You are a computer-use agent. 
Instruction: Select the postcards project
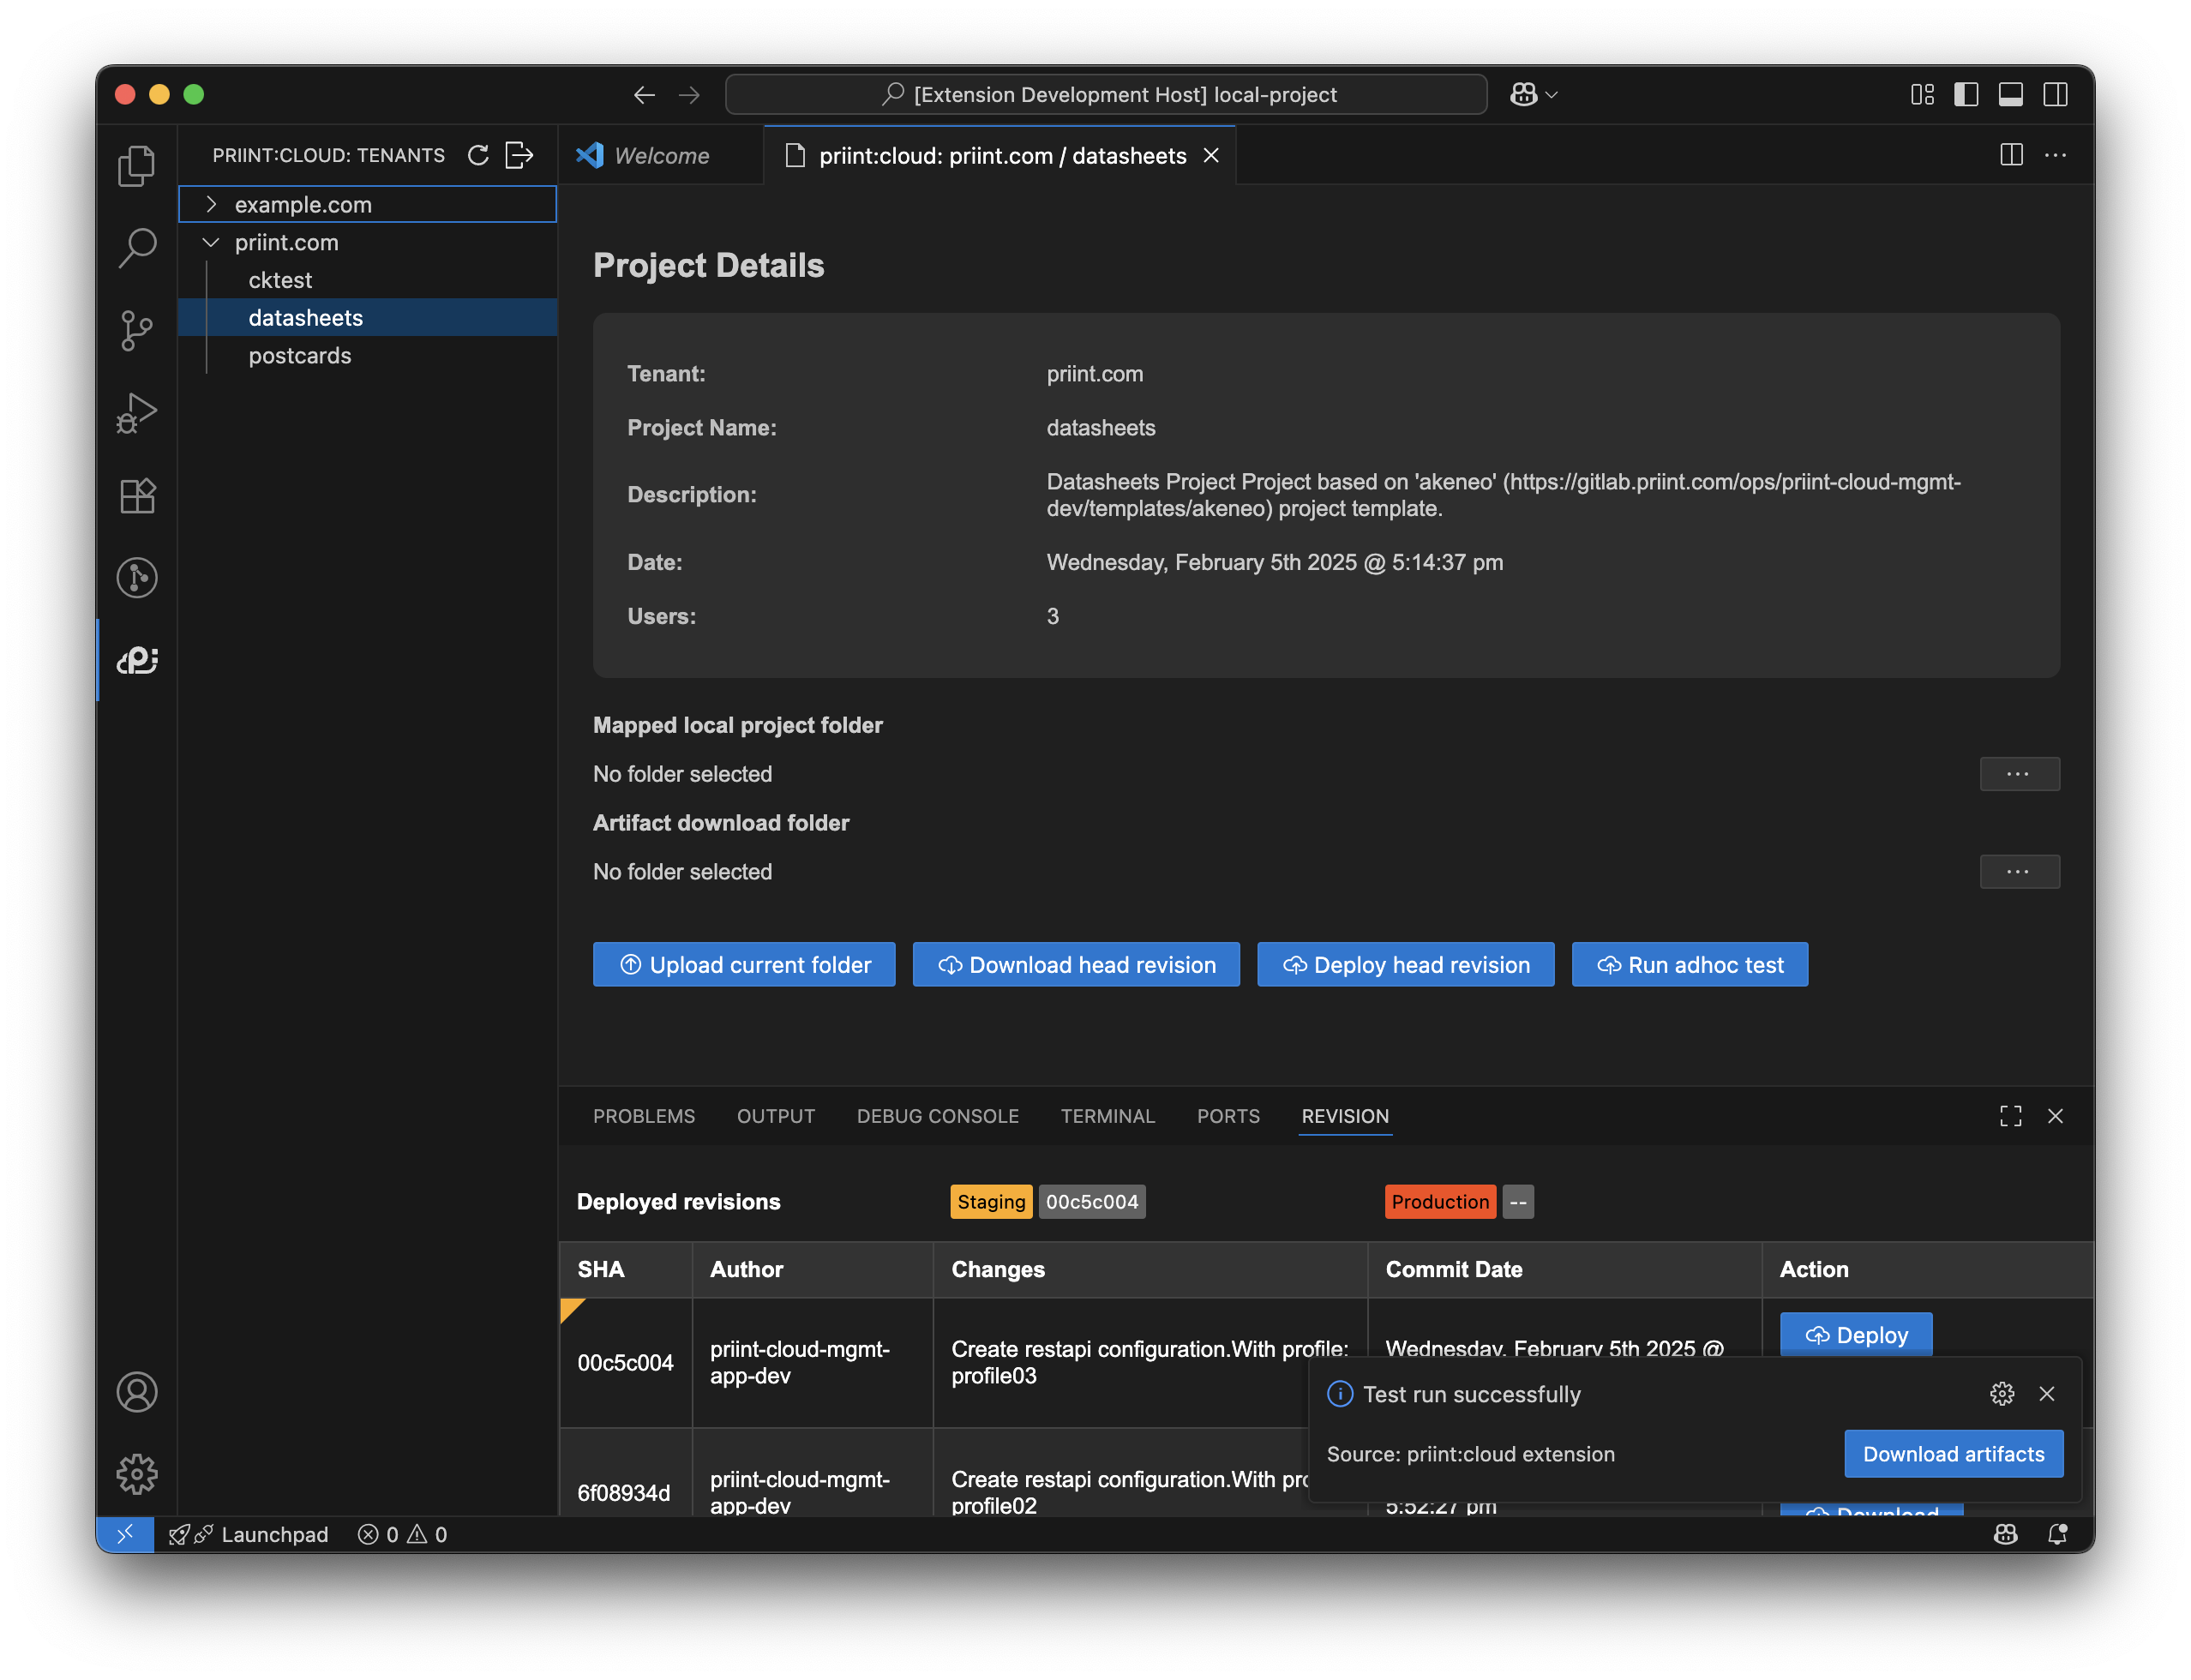(x=300, y=355)
